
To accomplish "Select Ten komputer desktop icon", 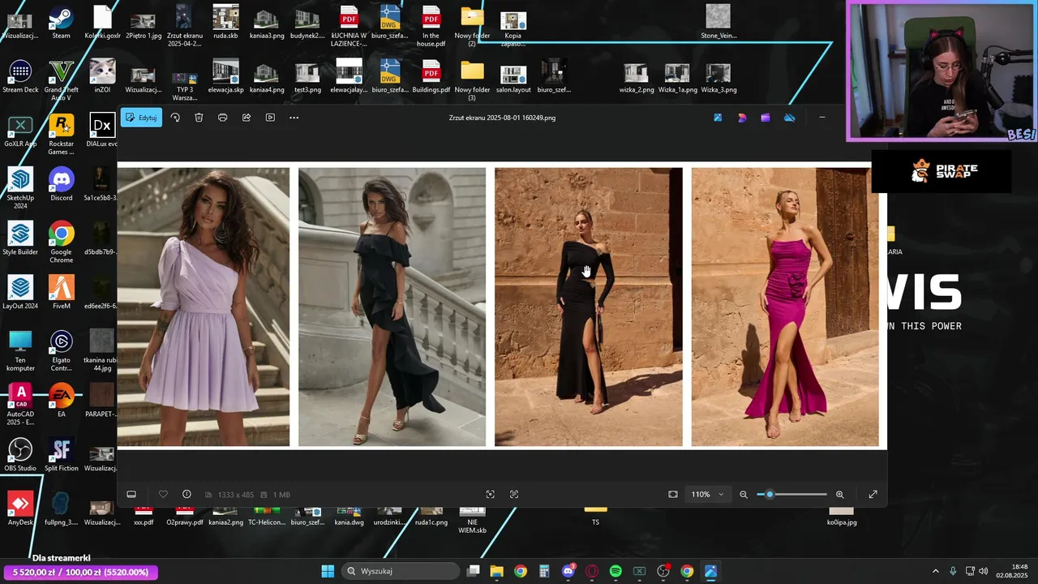I will pyautogui.click(x=20, y=351).
